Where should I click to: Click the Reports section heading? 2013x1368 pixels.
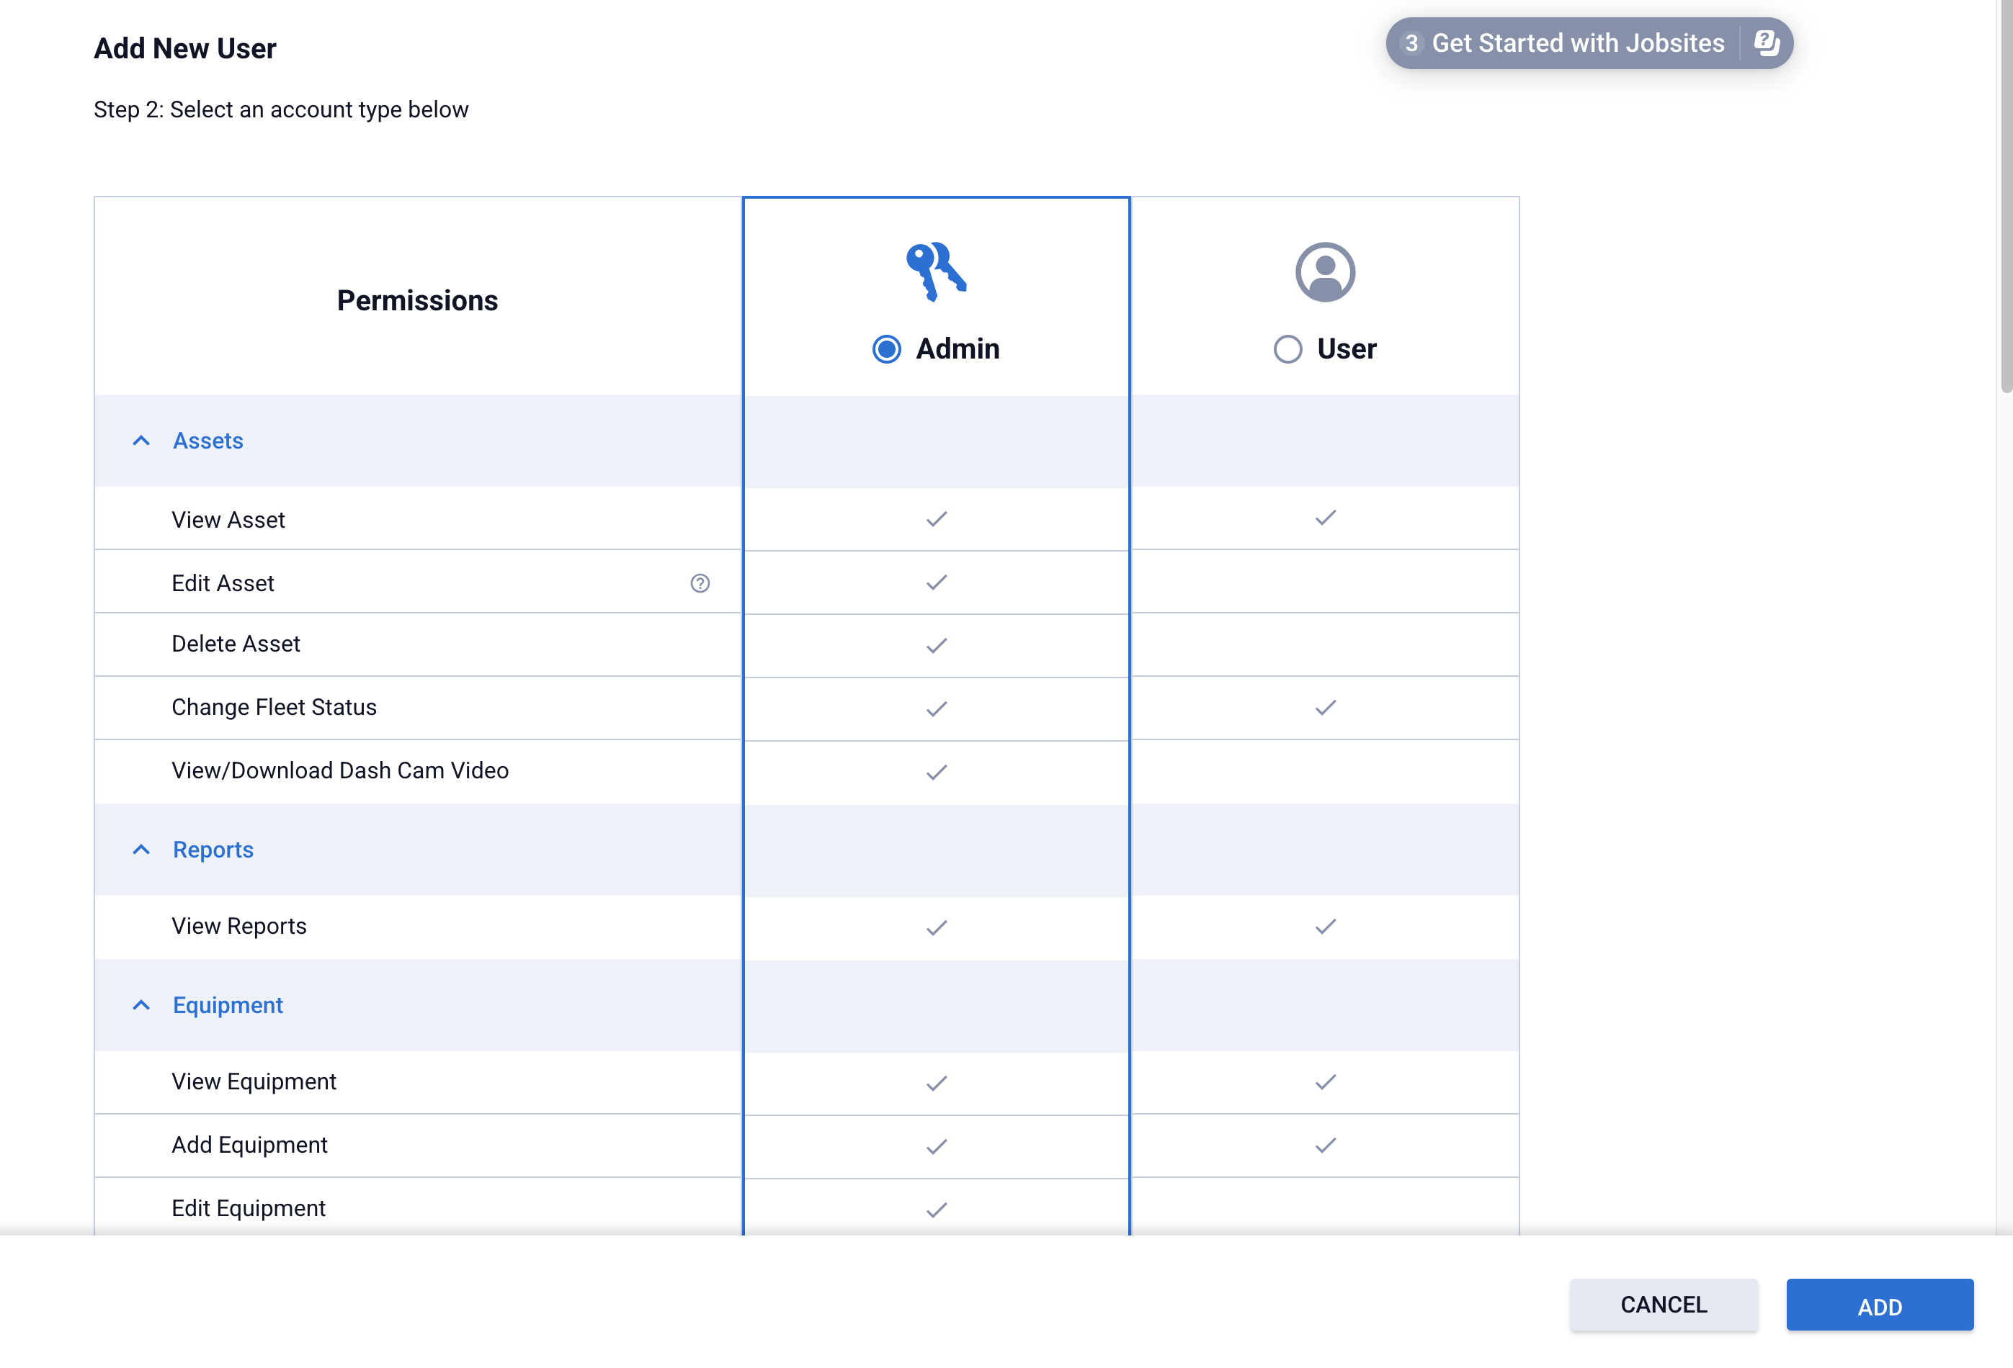click(213, 850)
